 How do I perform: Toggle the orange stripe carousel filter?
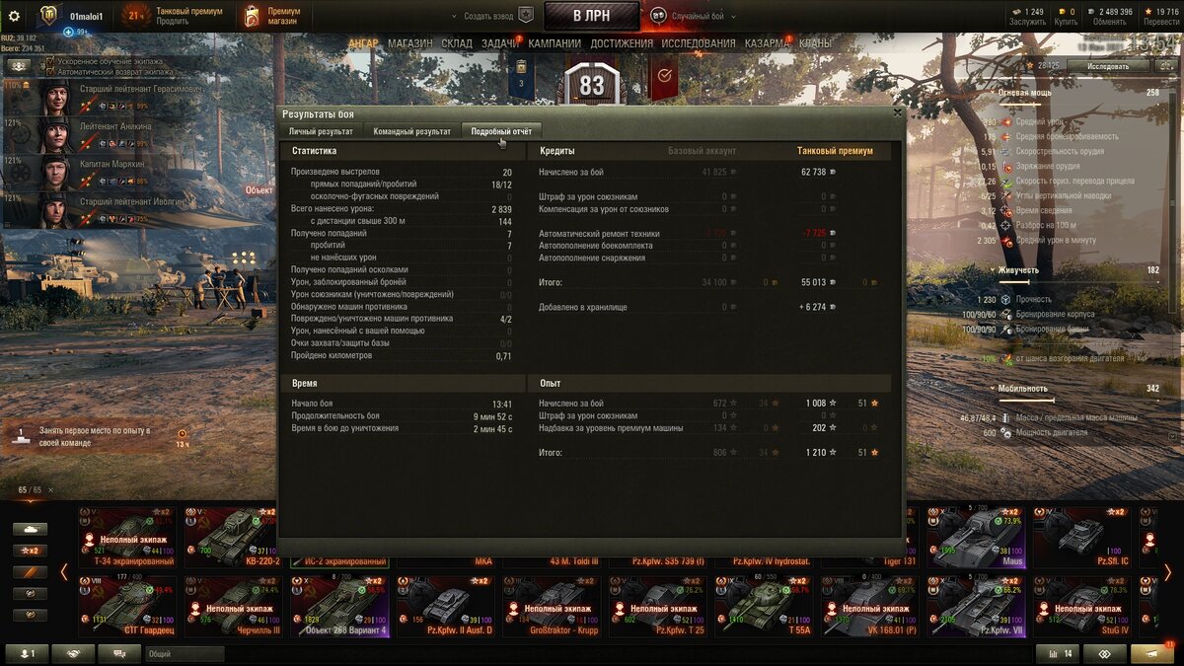(30, 572)
